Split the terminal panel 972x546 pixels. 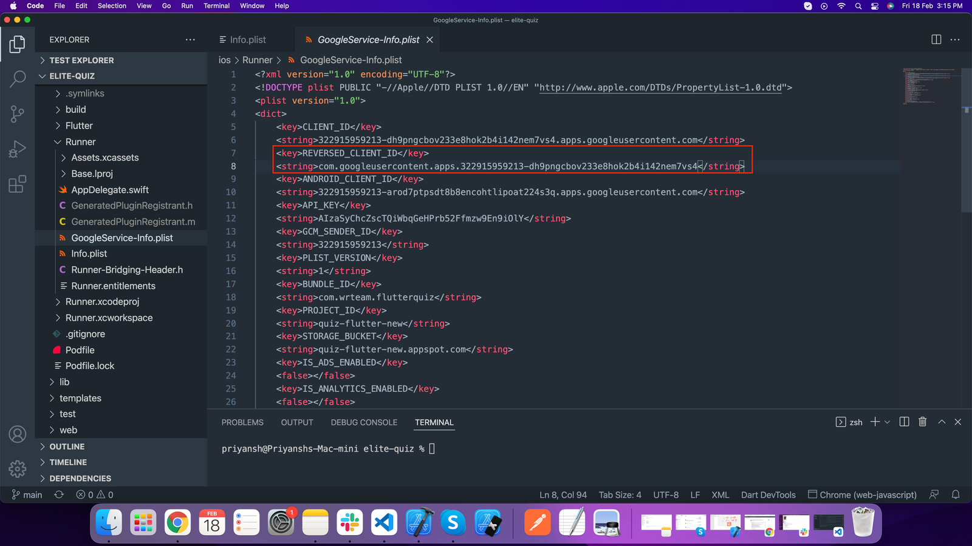coord(904,422)
